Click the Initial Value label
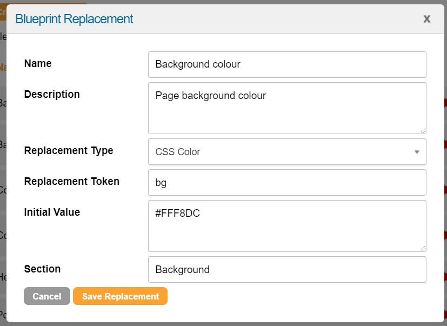The width and height of the screenshot is (447, 326). tap(52, 212)
